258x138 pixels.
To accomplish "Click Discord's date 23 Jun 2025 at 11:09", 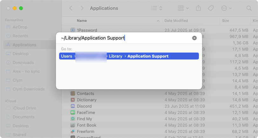I will [x=185, y=106].
